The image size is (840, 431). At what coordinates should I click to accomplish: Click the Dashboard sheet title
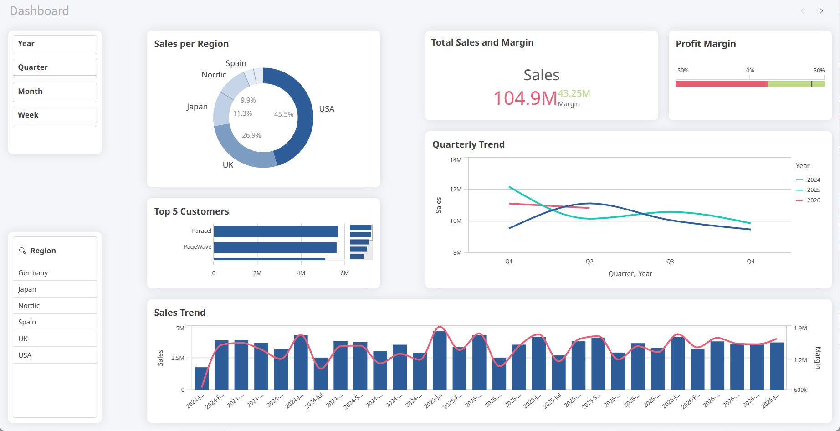click(40, 11)
